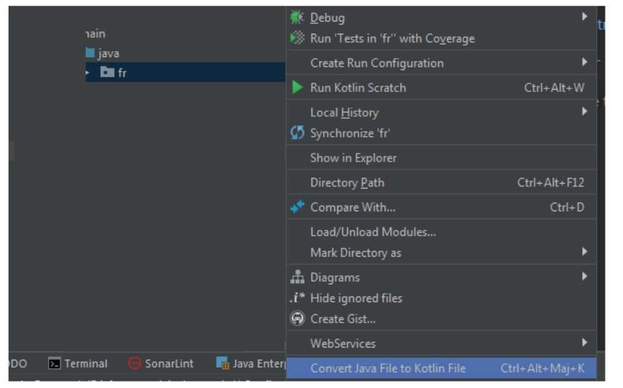This screenshot has width=623, height=388.
Task: Click the GitHub Create Gist icon
Action: tap(297, 319)
